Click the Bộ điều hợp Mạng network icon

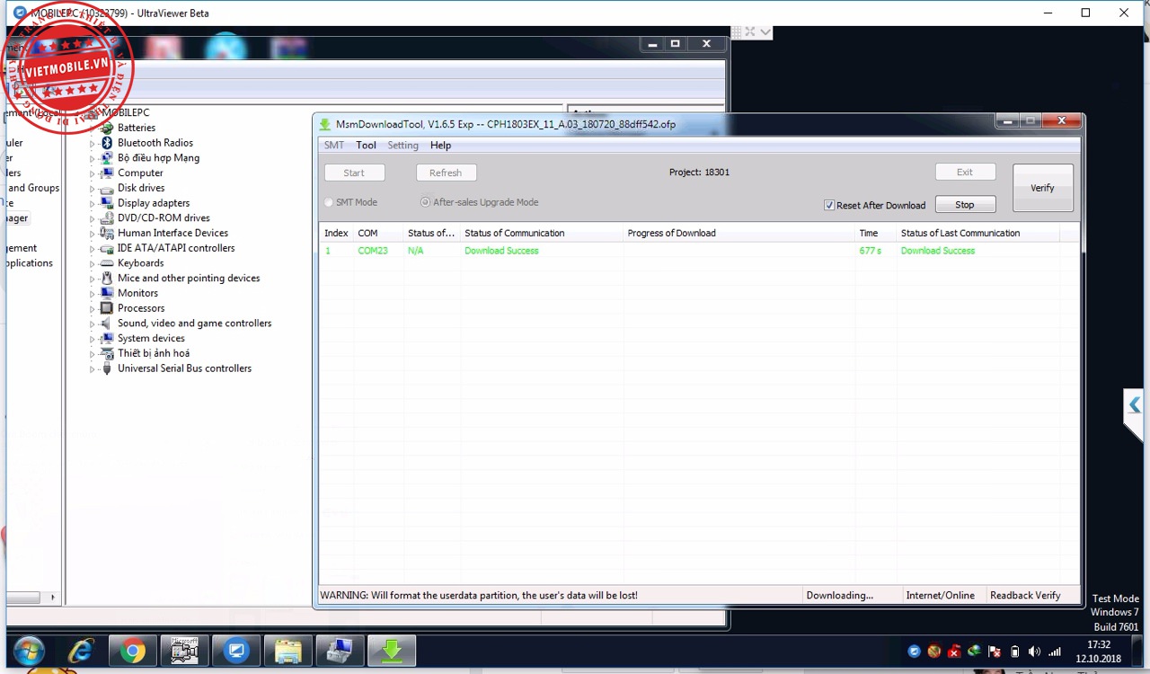107,158
